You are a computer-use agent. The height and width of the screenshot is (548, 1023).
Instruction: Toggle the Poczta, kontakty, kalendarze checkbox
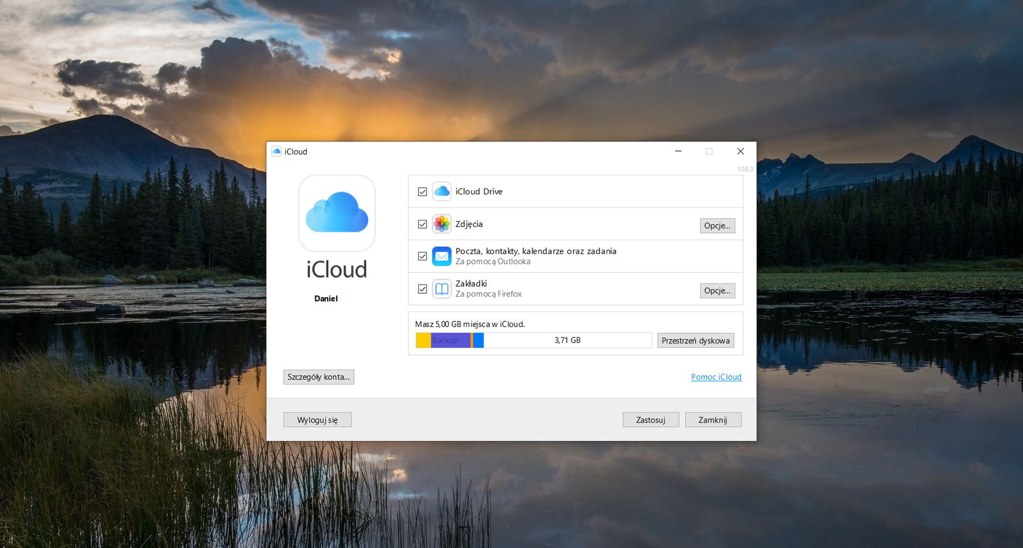click(x=422, y=256)
